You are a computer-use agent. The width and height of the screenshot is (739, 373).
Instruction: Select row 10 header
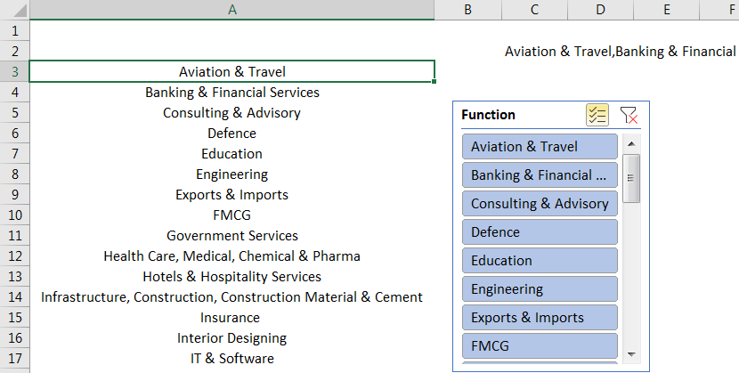[14, 215]
